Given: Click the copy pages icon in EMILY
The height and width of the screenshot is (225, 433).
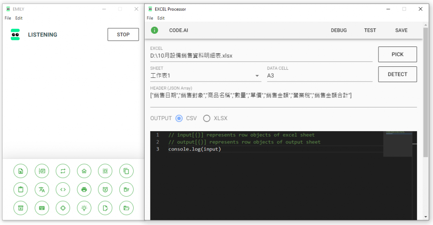Looking at the screenshot, I should point(126,171).
